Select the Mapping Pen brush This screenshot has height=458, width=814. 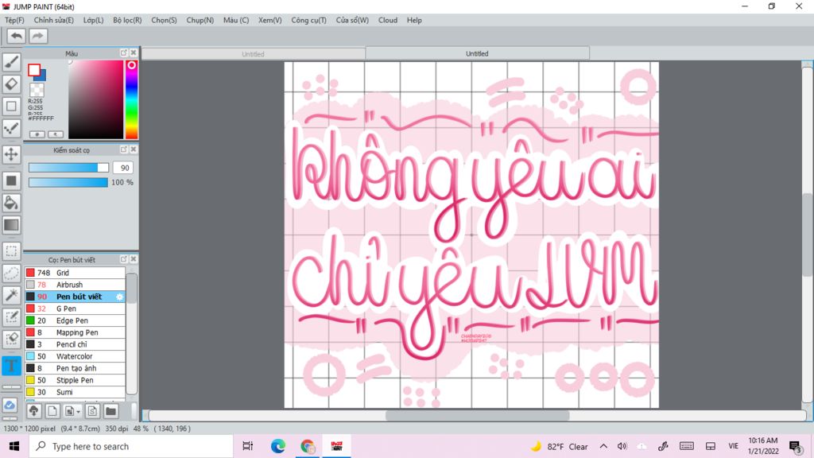(x=76, y=332)
